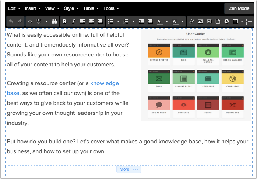This screenshot has width=257, height=179.
Task: Follow the "knowledge base" hyperlink
Action: [104, 84]
